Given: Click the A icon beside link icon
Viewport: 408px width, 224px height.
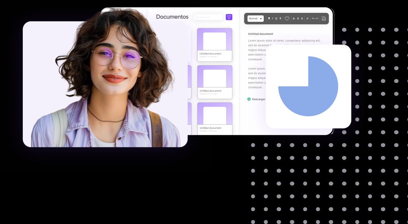Looking at the screenshot, I should click(x=302, y=19).
